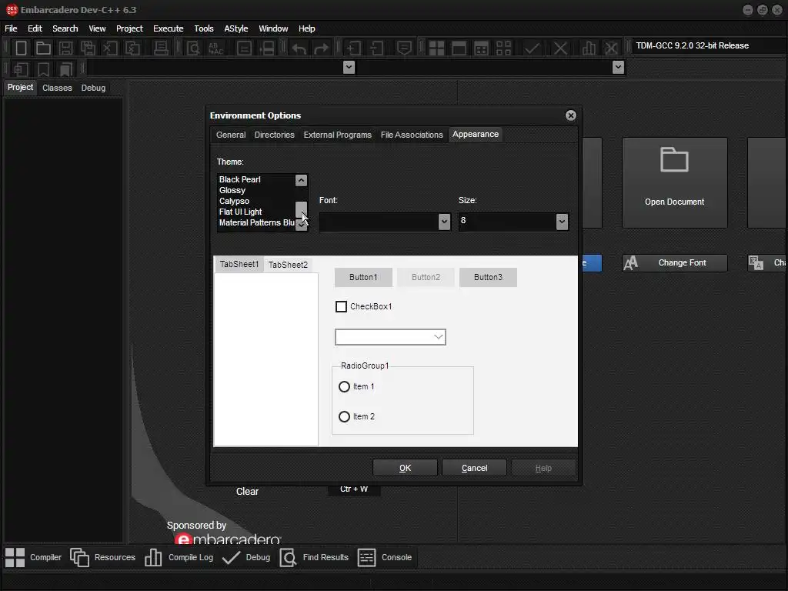Viewport: 788px width, 591px height.
Task: Click the New file toolbar icon
Action: (21, 48)
